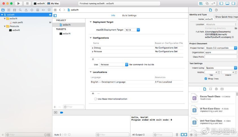238x137 pixels.
Task: Hide the project and targets list
Action: coord(55,16)
